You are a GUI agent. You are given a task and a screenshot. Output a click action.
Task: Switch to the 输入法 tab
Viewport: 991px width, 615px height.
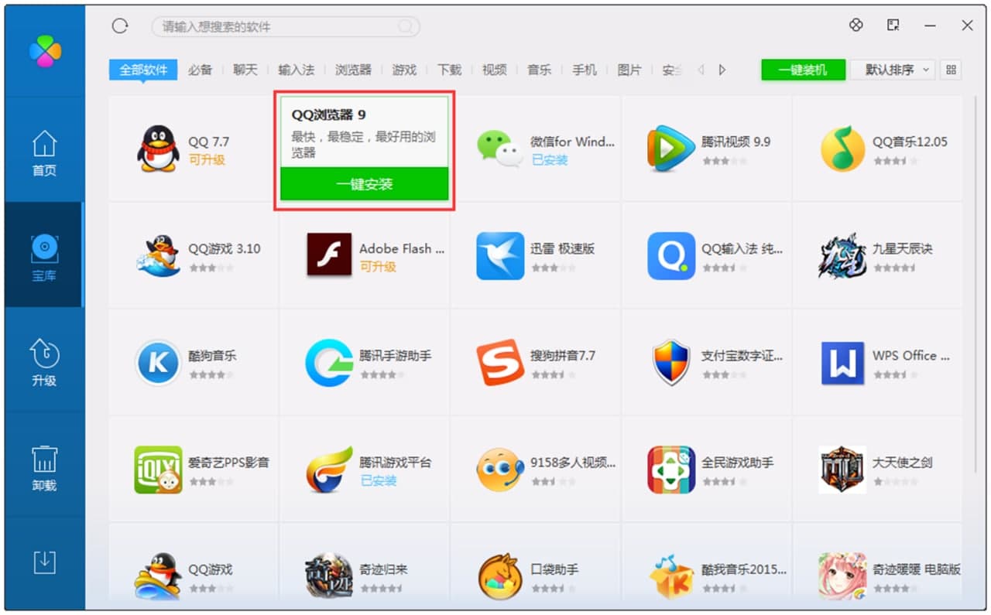[297, 70]
